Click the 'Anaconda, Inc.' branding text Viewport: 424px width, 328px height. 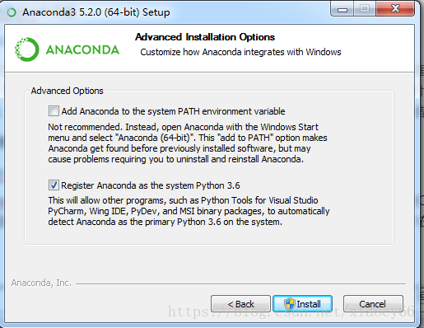41,283
